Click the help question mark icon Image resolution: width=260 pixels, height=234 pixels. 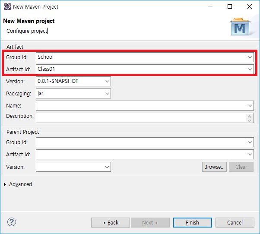point(12,222)
